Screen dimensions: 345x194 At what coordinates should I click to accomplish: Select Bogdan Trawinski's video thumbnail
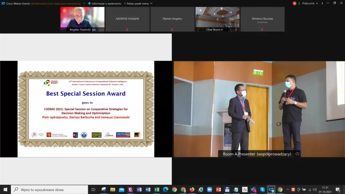tap(83, 19)
